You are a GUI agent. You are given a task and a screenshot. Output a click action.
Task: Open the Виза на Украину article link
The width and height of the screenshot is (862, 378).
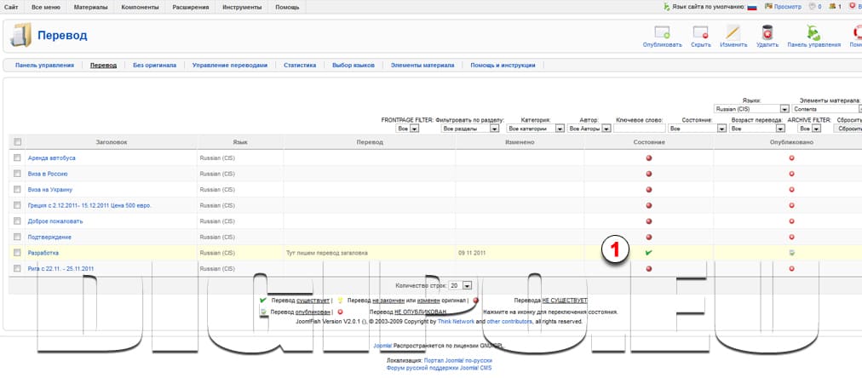pyautogui.click(x=50, y=189)
